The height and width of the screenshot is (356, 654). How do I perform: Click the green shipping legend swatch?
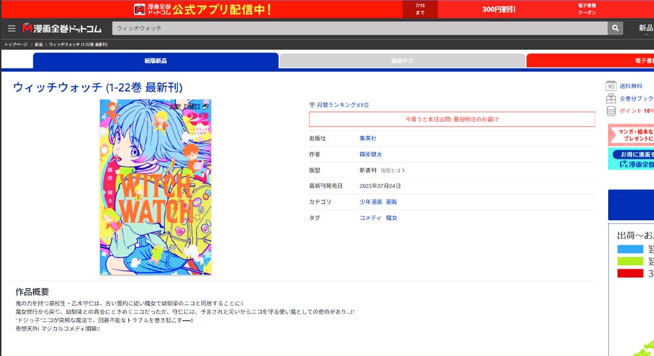coord(630,261)
